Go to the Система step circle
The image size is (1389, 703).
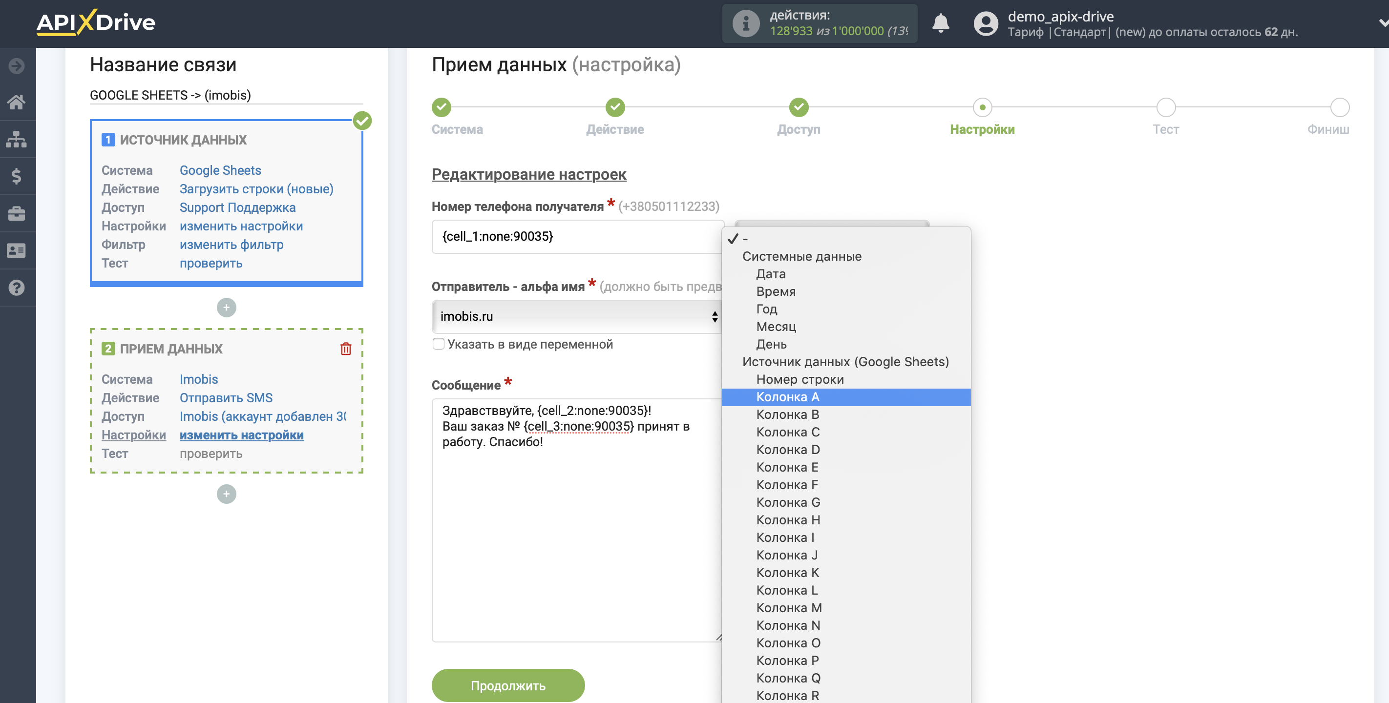[x=441, y=107]
